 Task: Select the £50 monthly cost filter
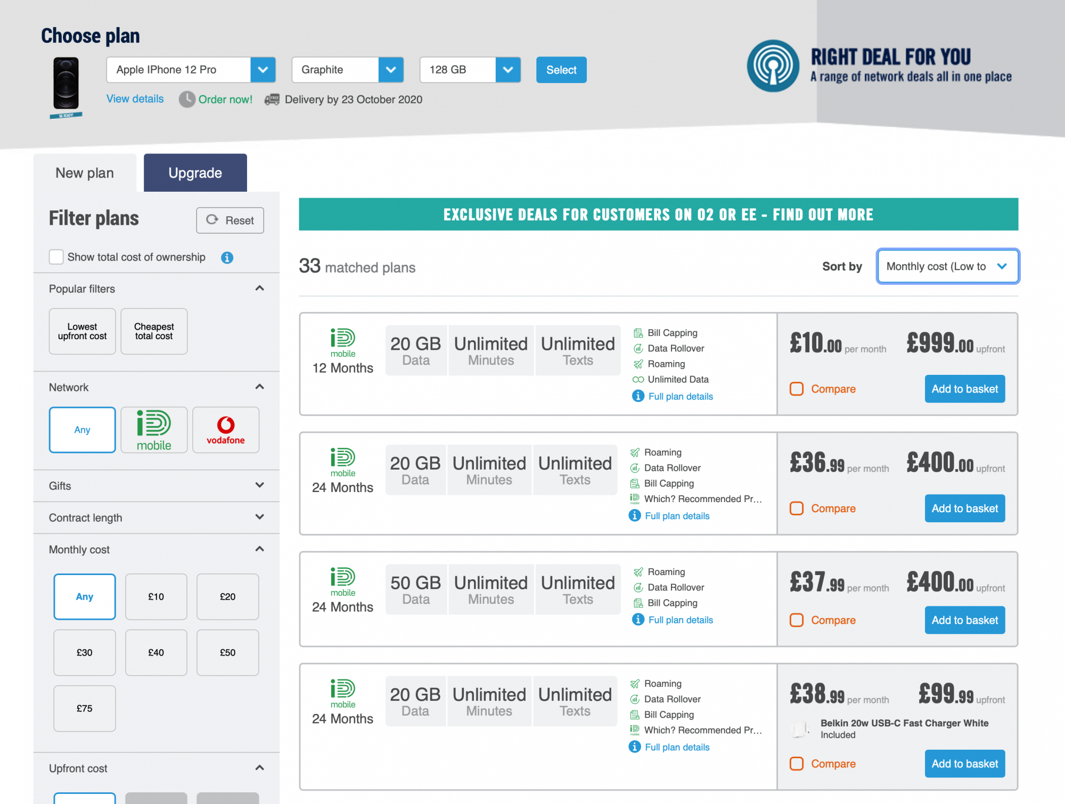(x=228, y=652)
